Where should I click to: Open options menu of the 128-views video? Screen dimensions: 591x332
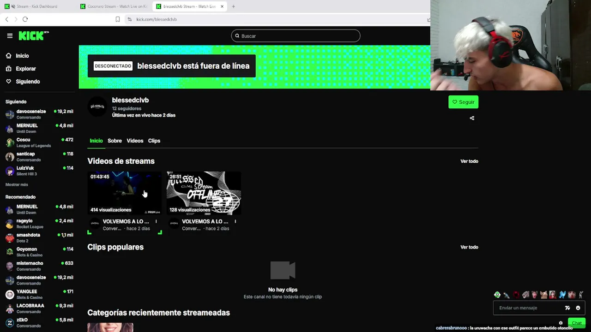[235, 222]
